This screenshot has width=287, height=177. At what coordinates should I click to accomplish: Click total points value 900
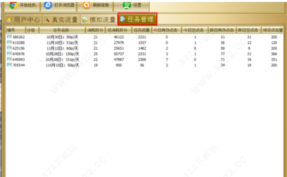point(119,65)
